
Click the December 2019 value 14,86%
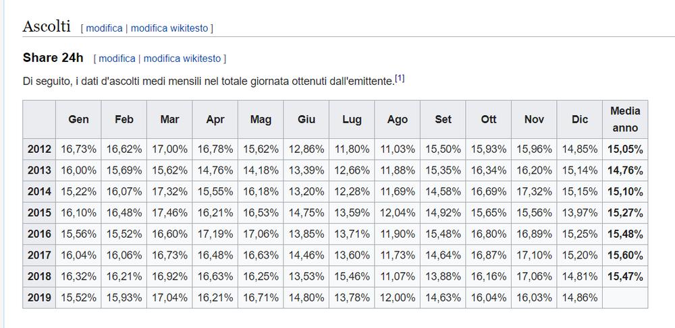click(580, 297)
